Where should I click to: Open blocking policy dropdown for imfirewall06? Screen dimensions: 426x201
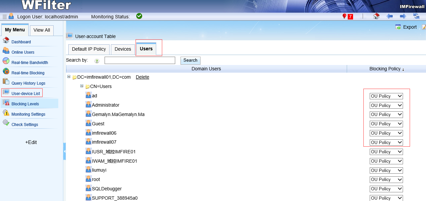386,133
